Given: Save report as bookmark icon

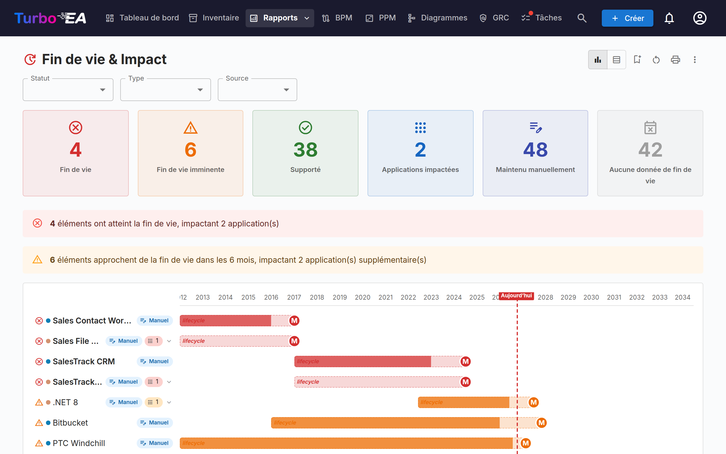Looking at the screenshot, I should point(637,60).
